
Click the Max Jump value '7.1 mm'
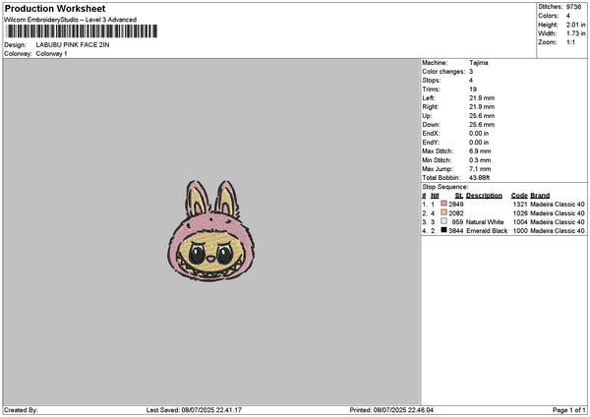click(x=480, y=169)
